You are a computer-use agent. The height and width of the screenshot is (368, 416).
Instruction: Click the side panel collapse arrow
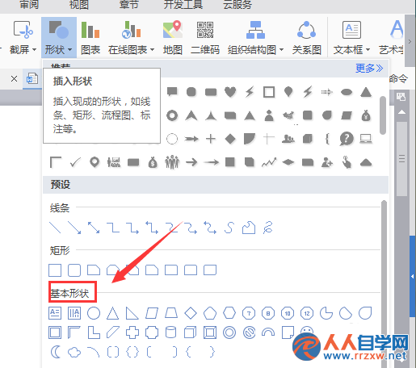pyautogui.click(x=413, y=276)
